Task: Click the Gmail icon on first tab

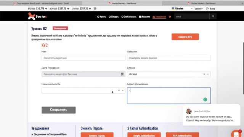Action: point(15,3)
